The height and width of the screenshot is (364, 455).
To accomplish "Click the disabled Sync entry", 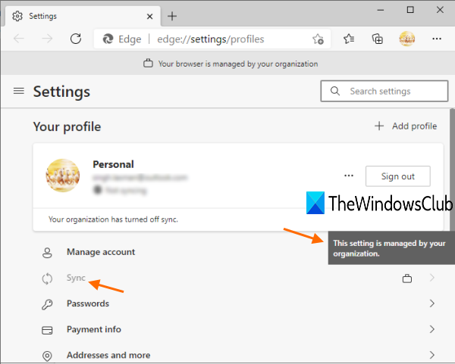I will click(x=76, y=278).
